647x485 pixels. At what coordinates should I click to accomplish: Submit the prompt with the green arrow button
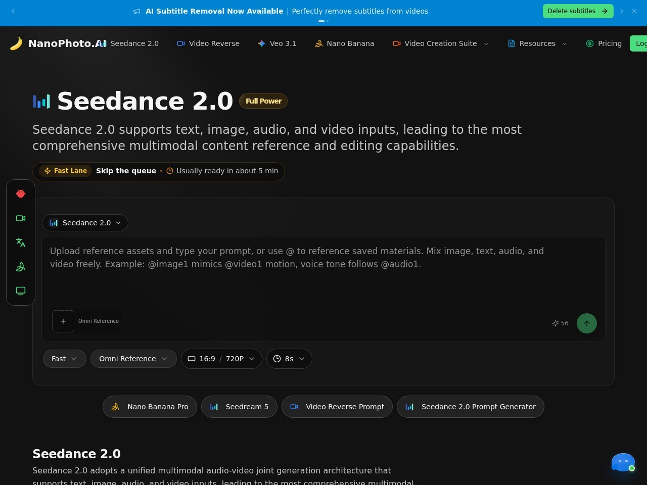[x=587, y=323]
